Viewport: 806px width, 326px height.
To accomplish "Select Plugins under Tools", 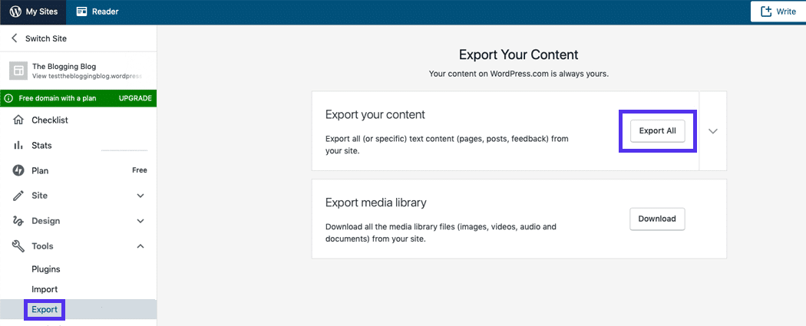I will click(46, 269).
